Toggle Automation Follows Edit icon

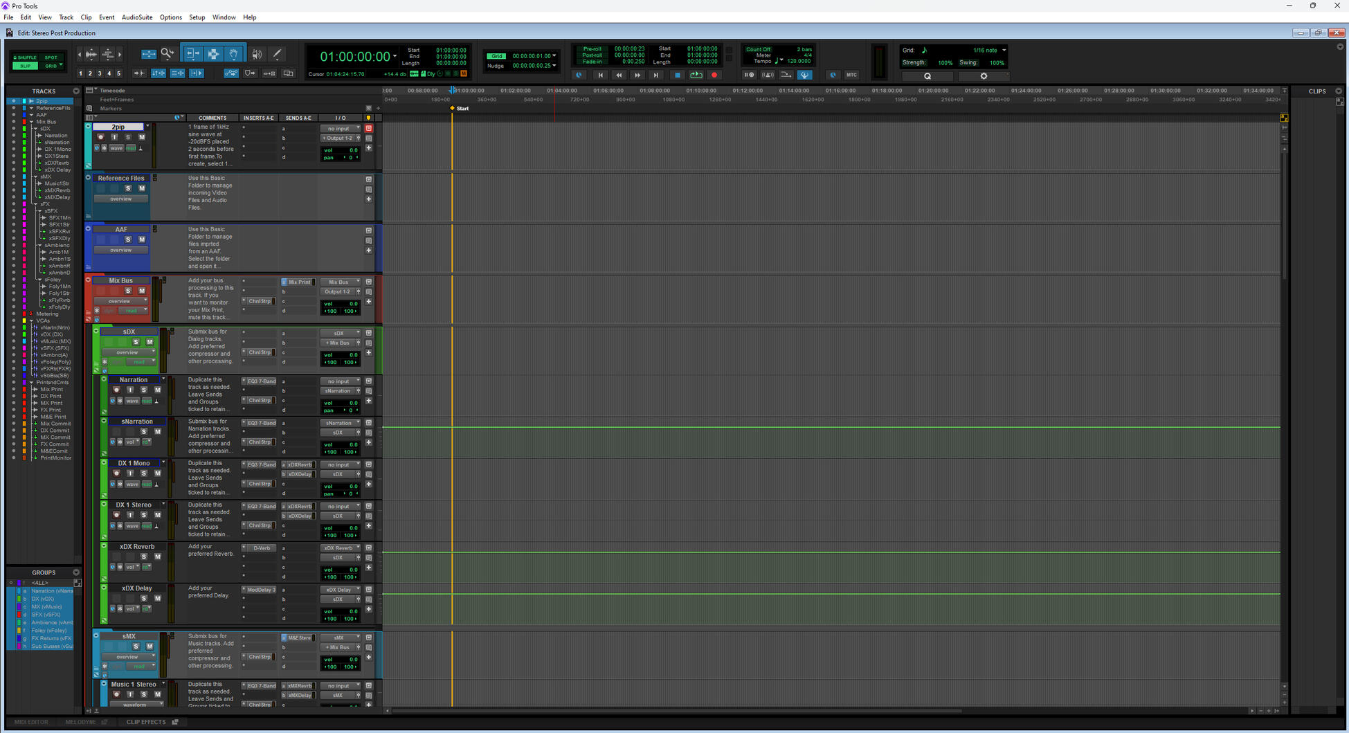click(x=231, y=73)
